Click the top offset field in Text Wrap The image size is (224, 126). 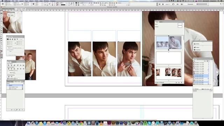(12, 42)
